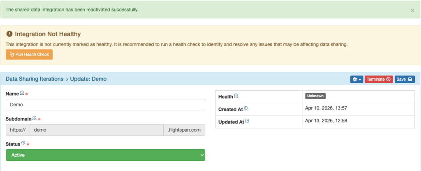Click the demo subdomain text field

pos(96,130)
